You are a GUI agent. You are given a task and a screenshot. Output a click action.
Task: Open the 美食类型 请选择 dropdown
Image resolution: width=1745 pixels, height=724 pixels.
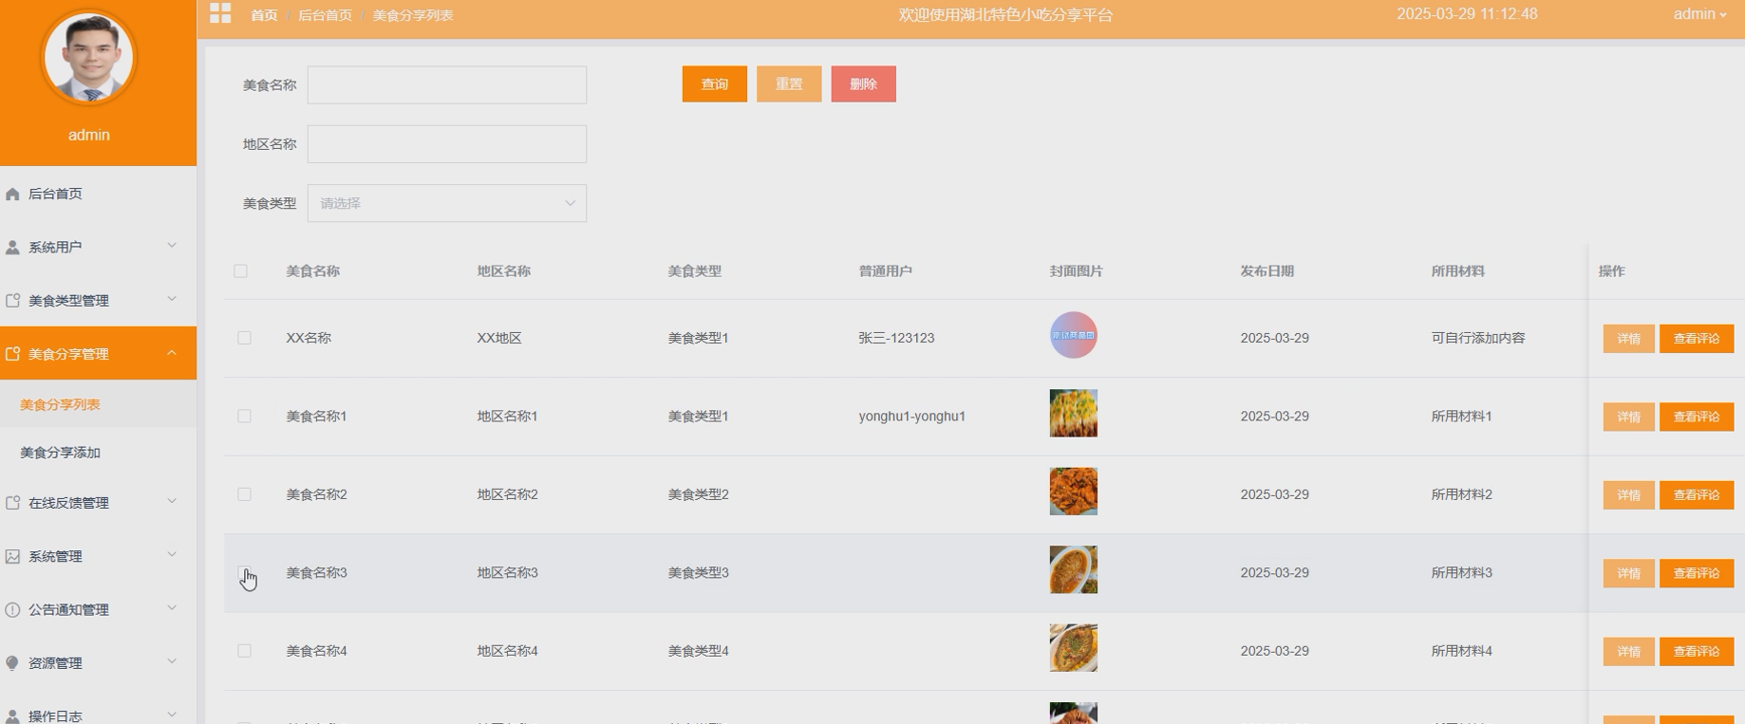pos(446,203)
